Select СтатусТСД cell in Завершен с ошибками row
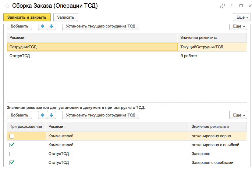Screen dimensions: 252x170 click(x=118, y=162)
